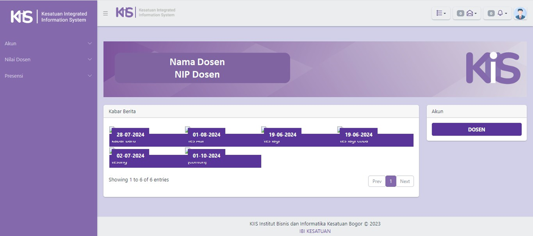Click the large KiiS banner logo
This screenshot has height=236, width=533.
click(493, 68)
